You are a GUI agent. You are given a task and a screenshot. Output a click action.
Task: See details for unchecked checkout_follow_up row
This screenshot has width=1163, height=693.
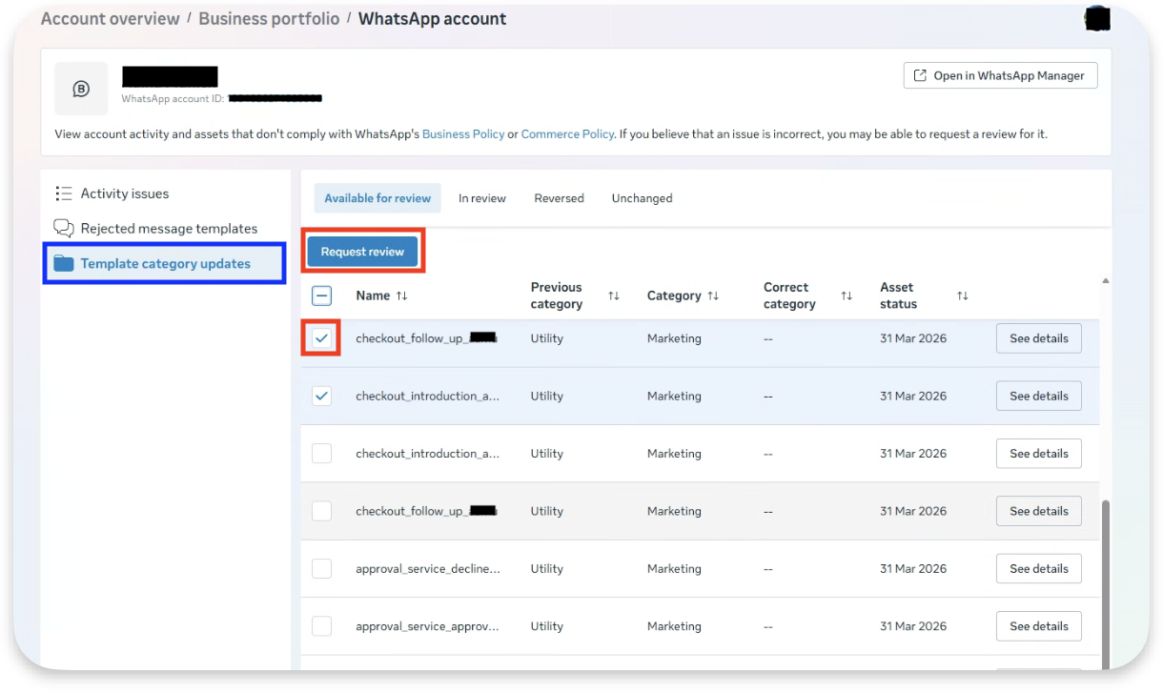[x=1039, y=511]
